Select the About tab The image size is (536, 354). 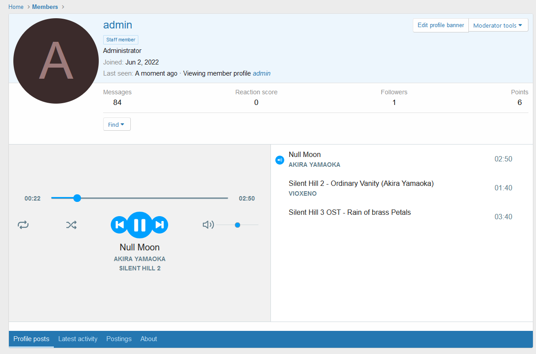click(x=149, y=339)
